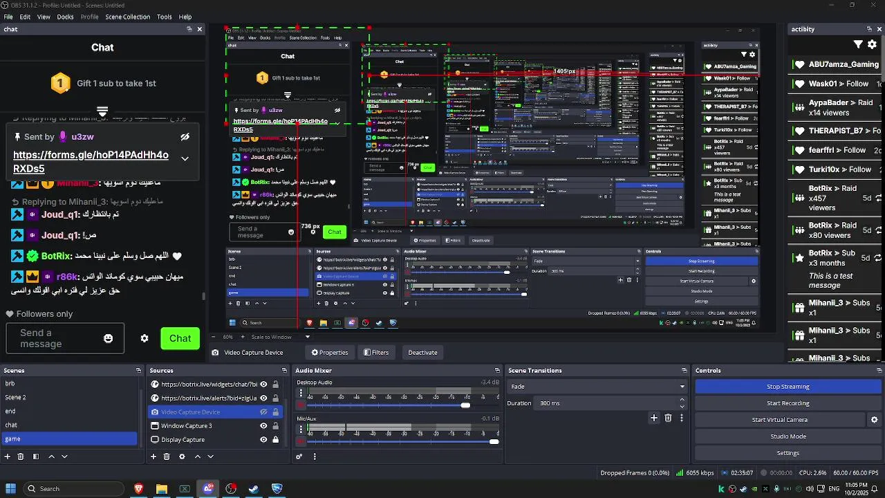Configure virtual camera gear icon
The image size is (885, 498).
pyautogui.click(x=874, y=420)
